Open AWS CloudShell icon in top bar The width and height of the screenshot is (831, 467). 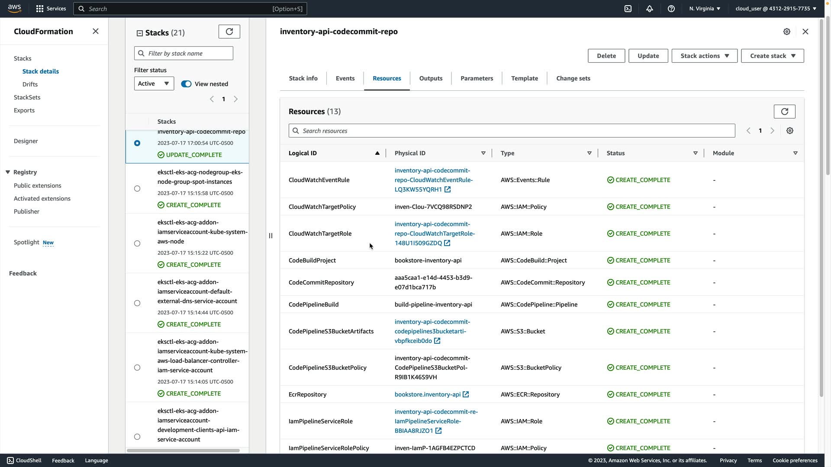point(628,9)
